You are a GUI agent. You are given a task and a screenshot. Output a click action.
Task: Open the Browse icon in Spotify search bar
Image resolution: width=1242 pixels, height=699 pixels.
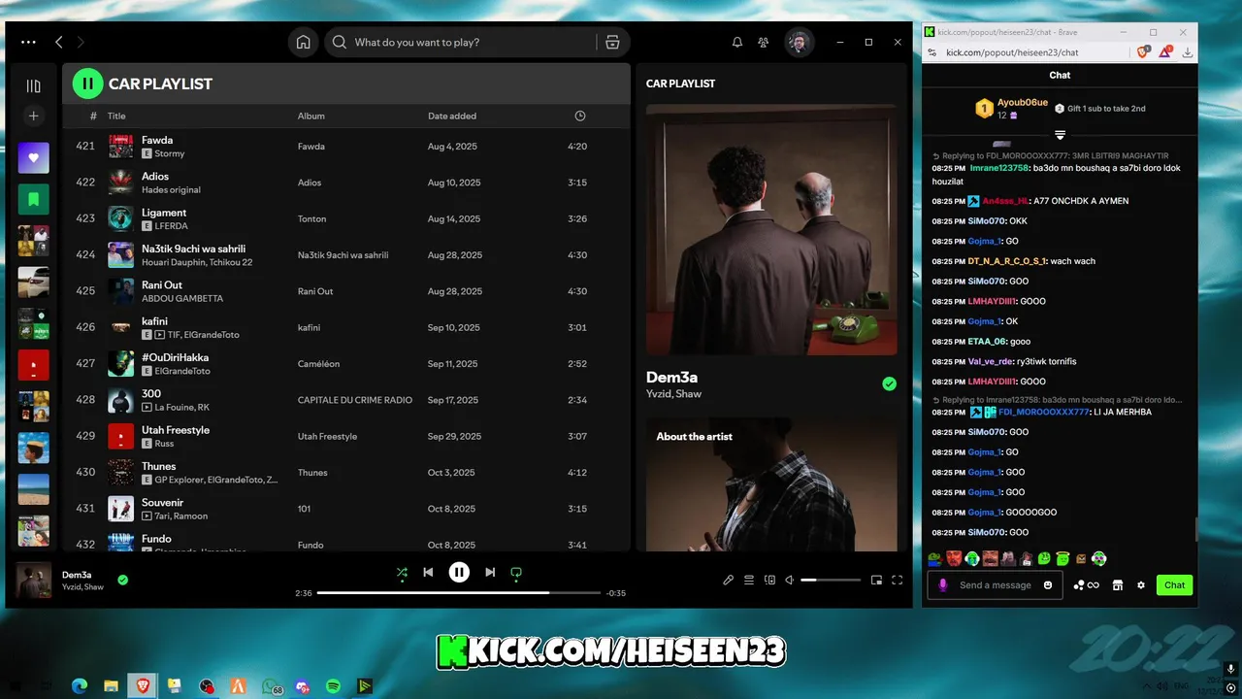[x=612, y=43]
